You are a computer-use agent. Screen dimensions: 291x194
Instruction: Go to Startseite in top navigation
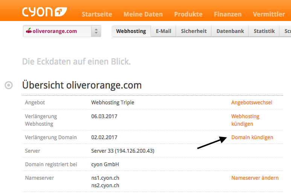[x=97, y=14]
